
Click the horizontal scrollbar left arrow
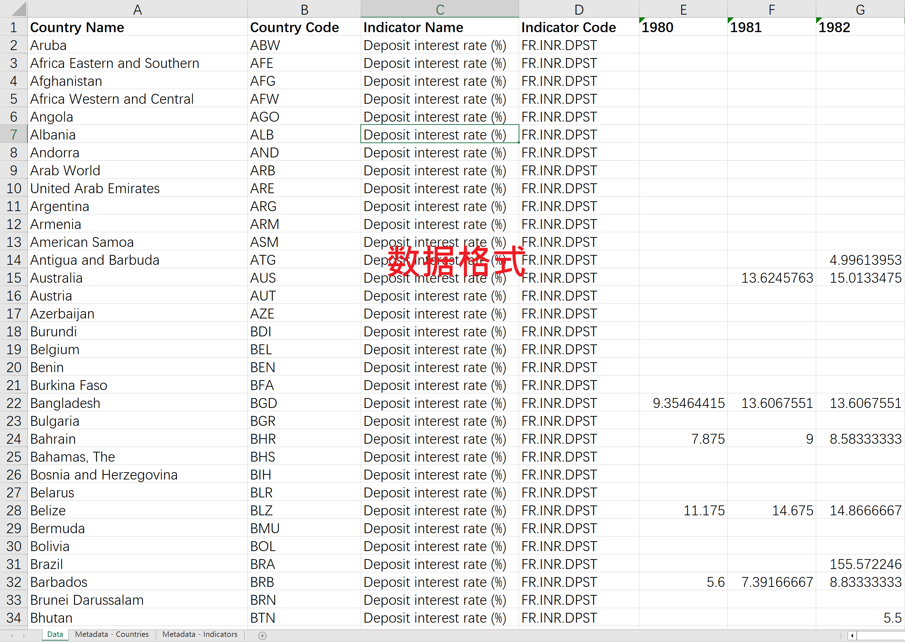tap(852, 636)
